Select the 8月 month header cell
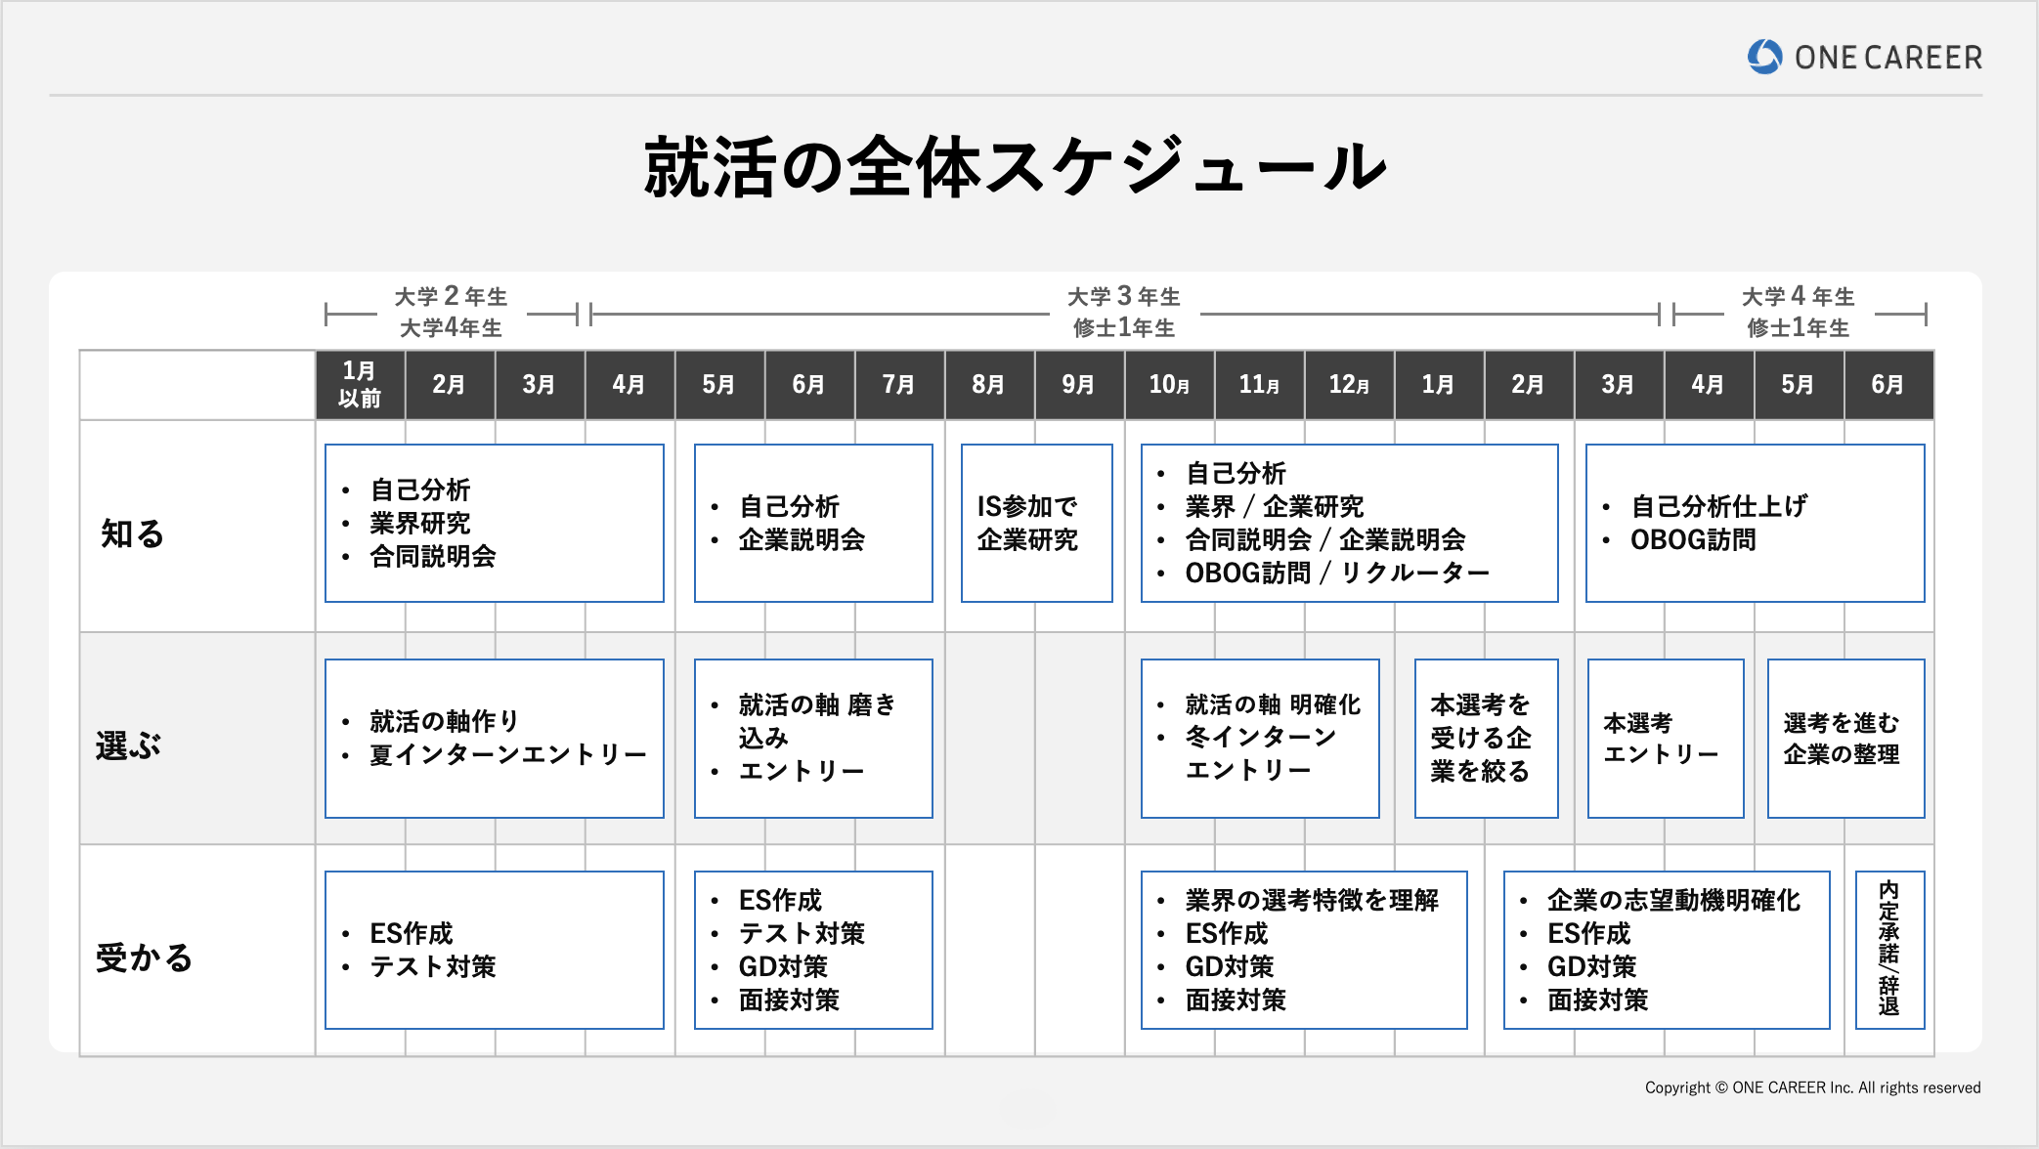The width and height of the screenshot is (2039, 1149). [989, 384]
